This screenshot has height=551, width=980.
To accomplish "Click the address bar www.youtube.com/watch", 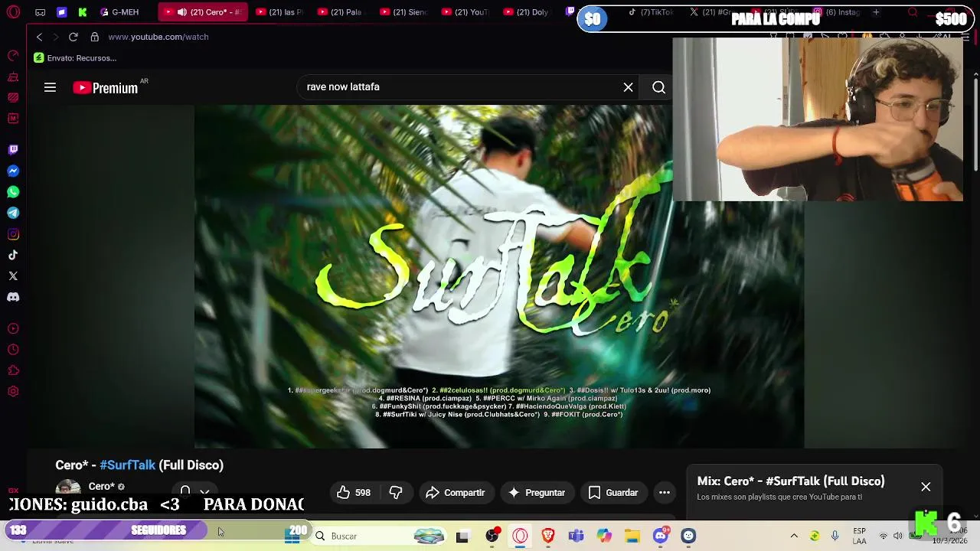I will pos(158,37).
